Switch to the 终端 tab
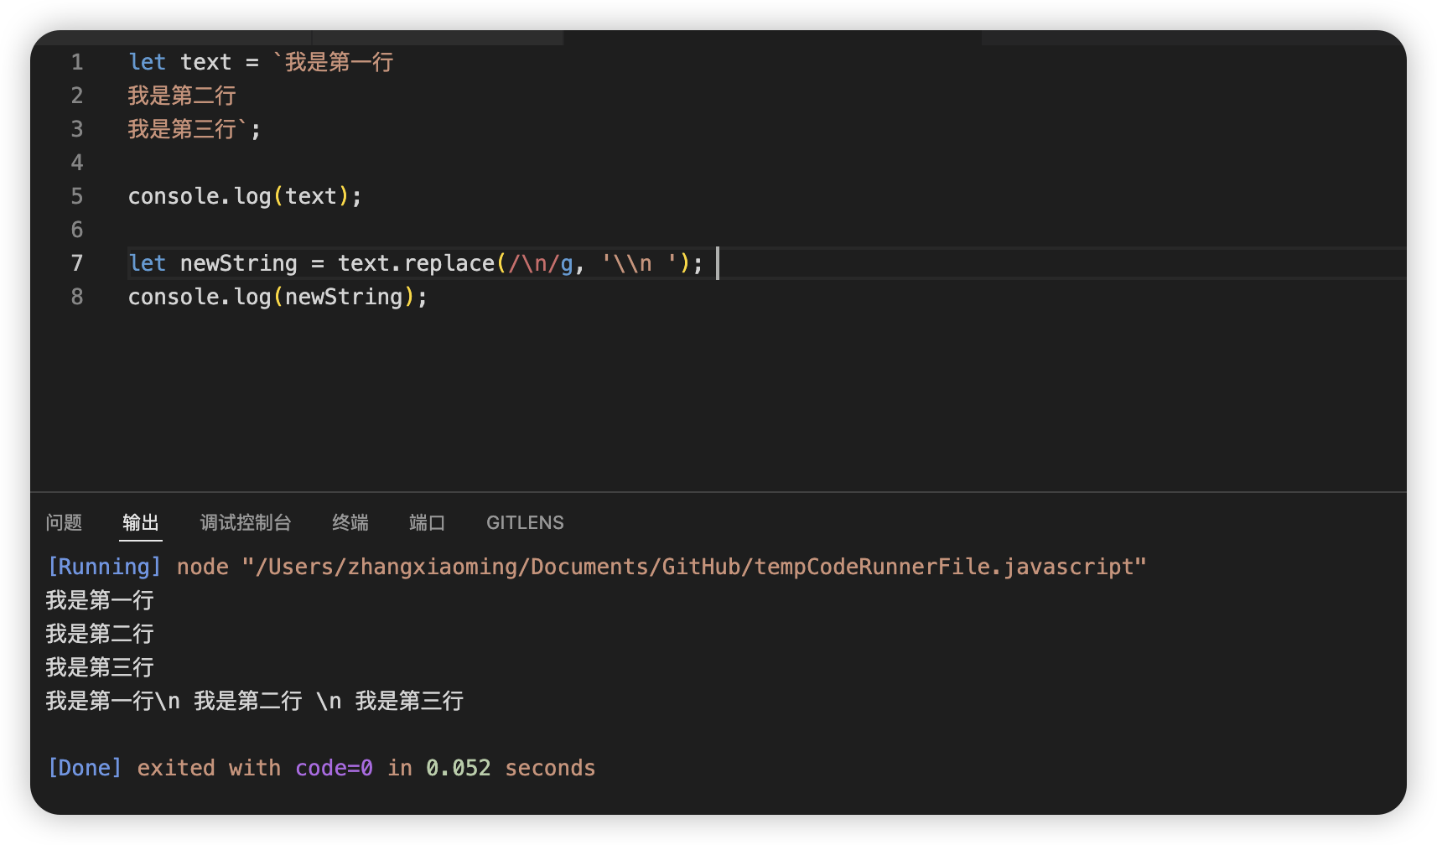 [350, 523]
